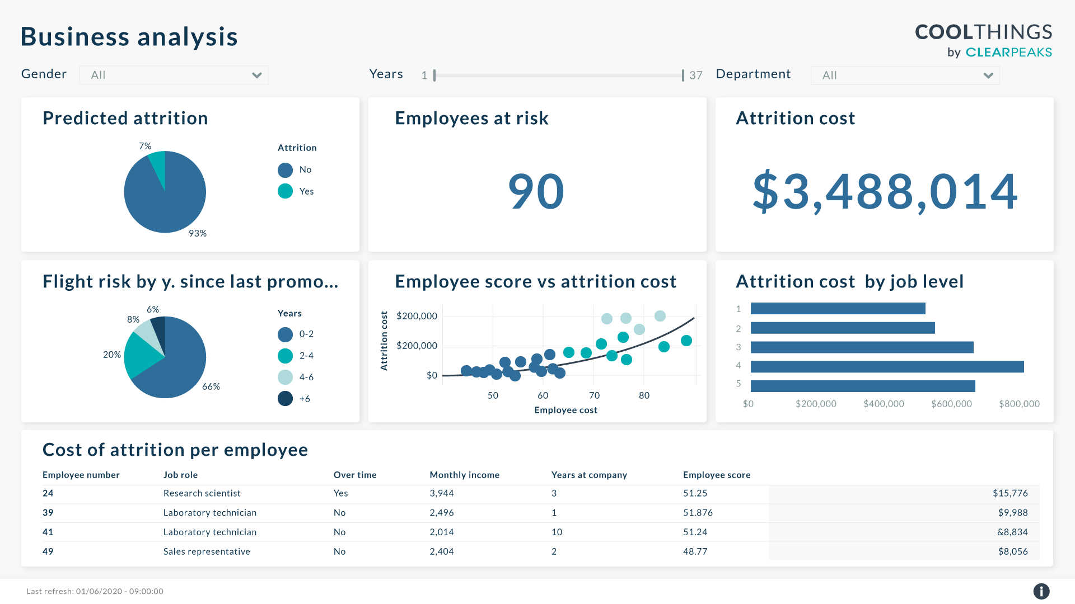
Task: Sort by Employee score column header
Action: tap(717, 475)
